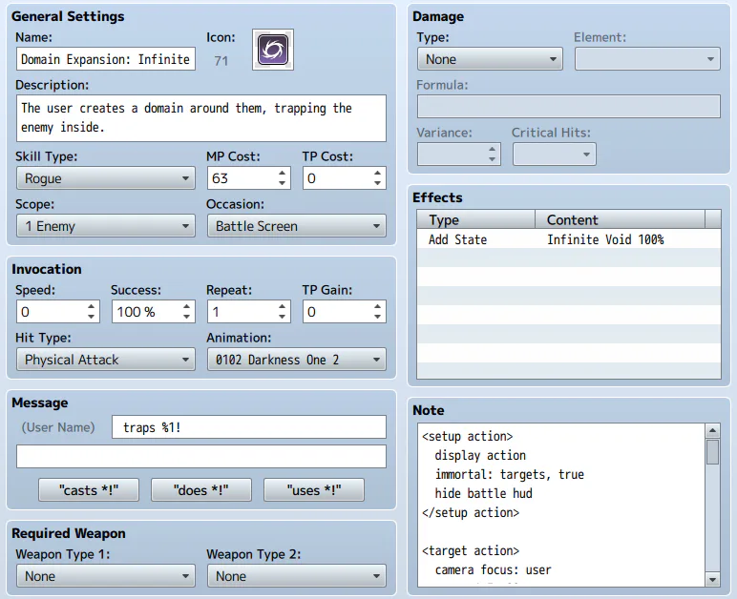Increase TP Cost with up arrow

click(377, 174)
